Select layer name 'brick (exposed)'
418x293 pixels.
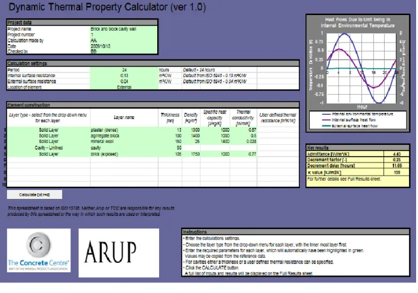tap(124, 154)
